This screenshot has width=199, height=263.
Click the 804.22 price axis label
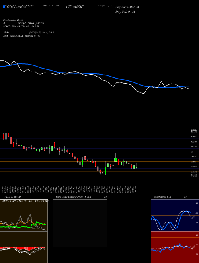pyautogui.click(x=194, y=147)
